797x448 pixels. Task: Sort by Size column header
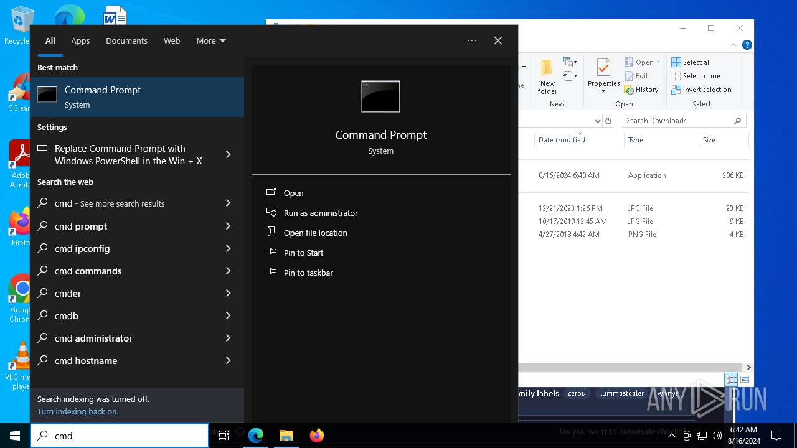pyautogui.click(x=722, y=140)
